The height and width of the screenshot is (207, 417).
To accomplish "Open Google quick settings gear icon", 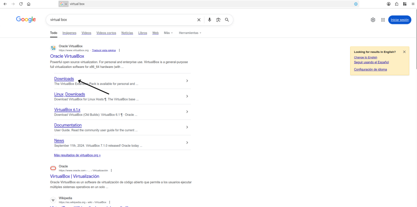I will click(373, 20).
